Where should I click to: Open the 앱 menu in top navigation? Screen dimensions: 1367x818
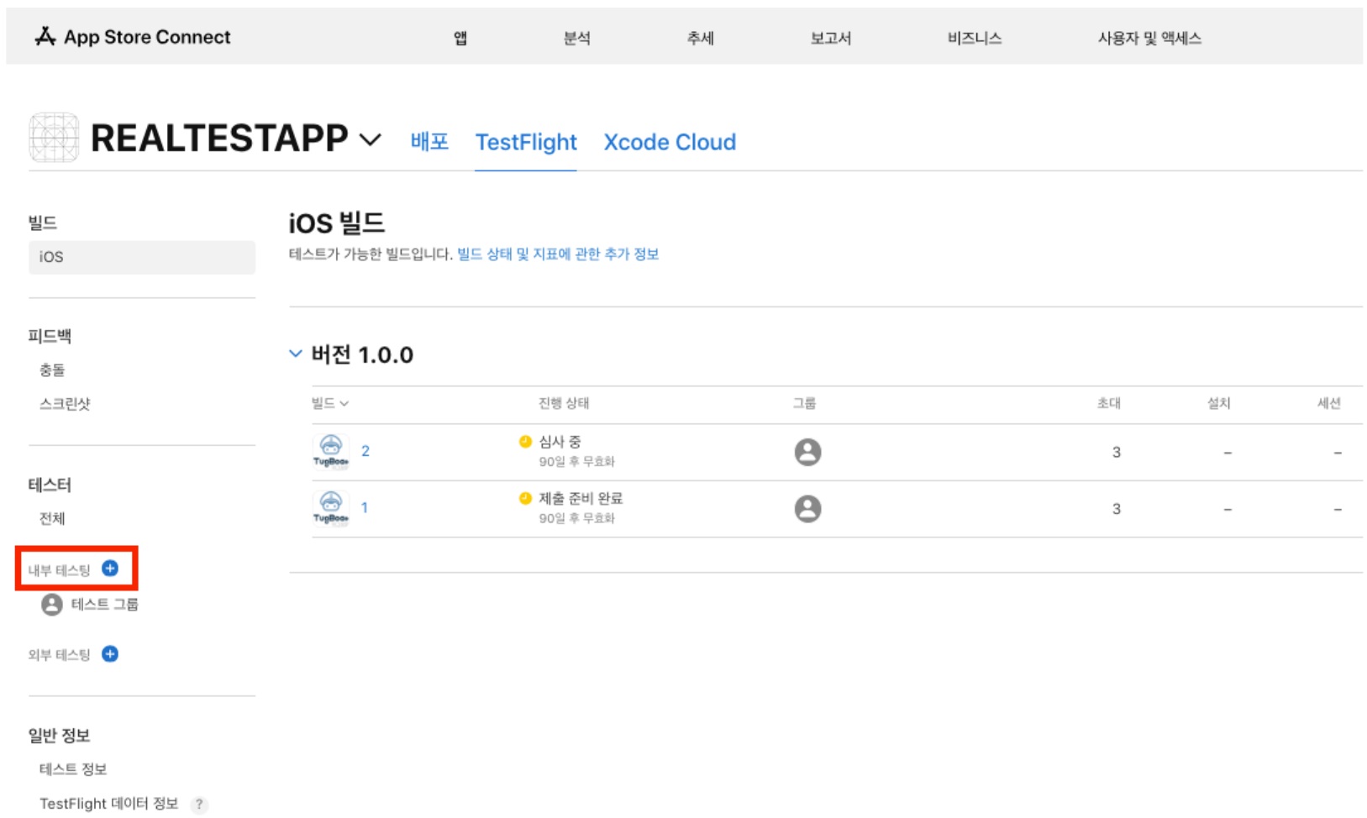[x=460, y=38]
